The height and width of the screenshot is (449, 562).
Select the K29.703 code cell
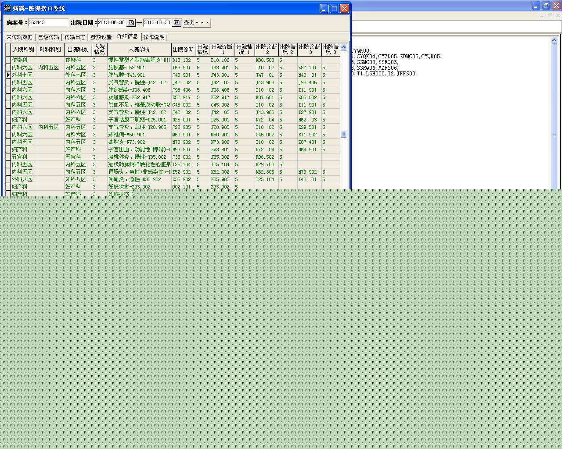[267, 164]
